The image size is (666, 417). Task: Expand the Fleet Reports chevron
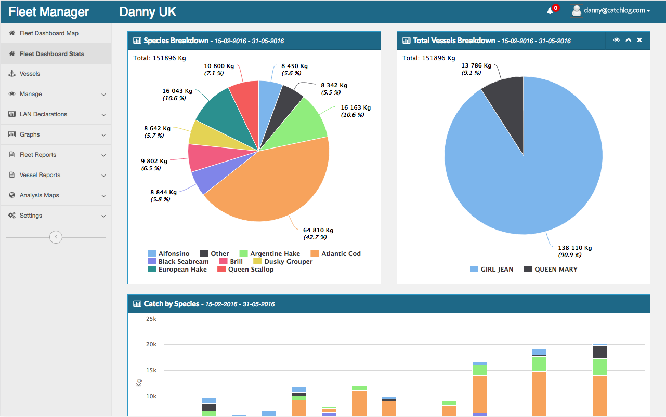click(x=103, y=155)
